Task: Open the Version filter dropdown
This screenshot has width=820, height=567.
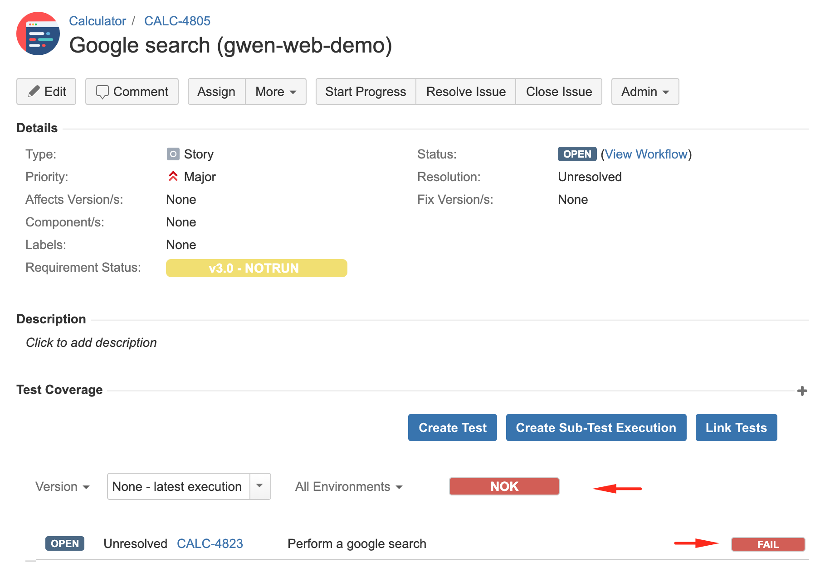Action: coord(63,486)
